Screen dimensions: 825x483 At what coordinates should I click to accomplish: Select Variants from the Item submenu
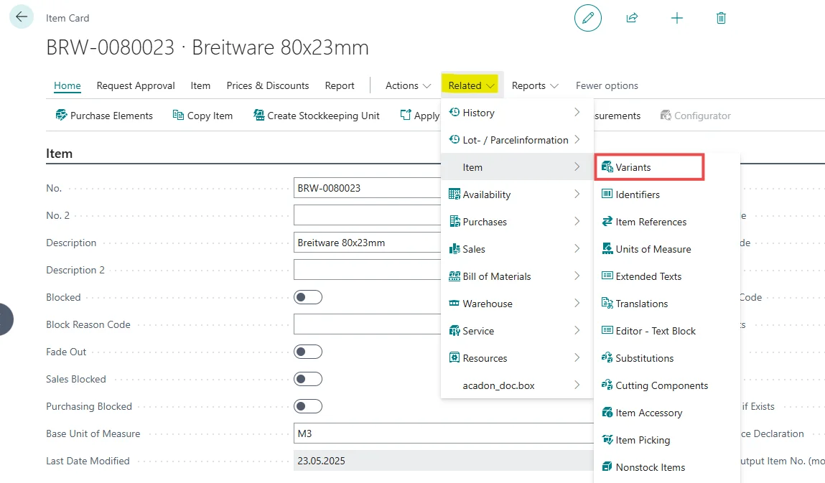click(633, 167)
